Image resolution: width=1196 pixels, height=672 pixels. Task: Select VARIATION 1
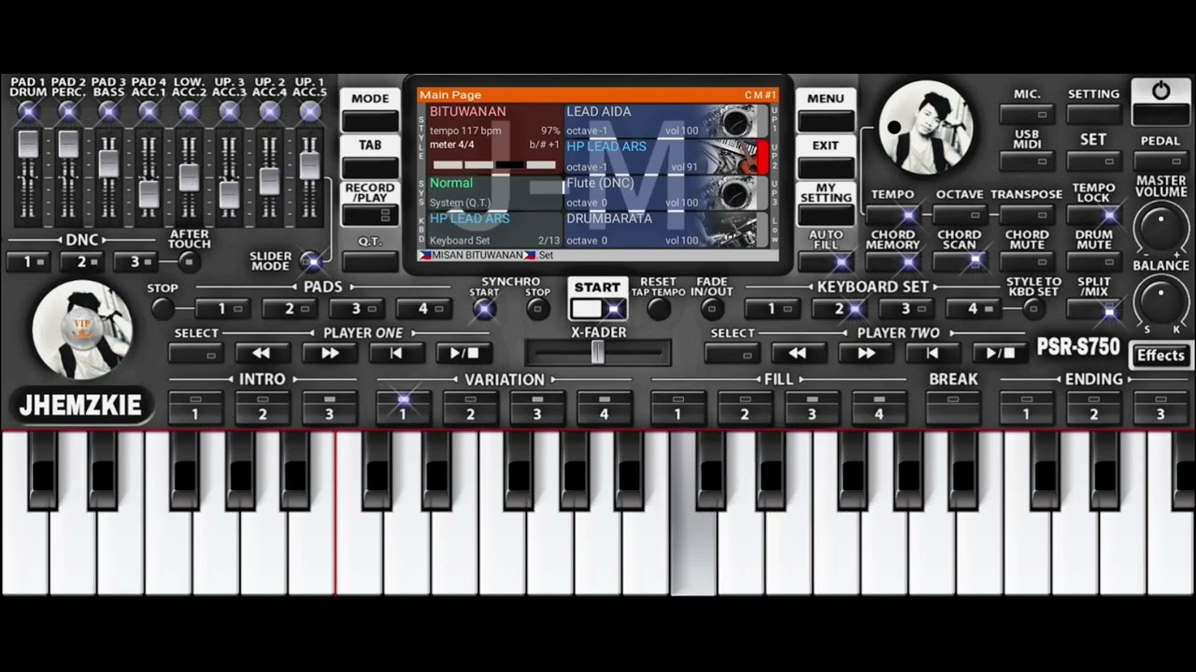(403, 408)
